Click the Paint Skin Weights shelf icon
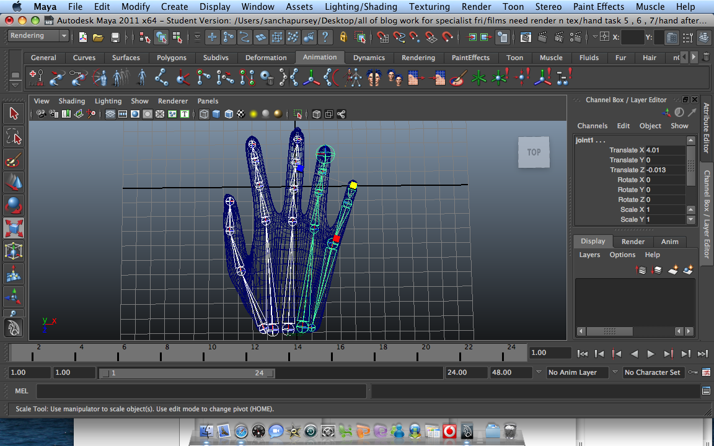 [457, 77]
